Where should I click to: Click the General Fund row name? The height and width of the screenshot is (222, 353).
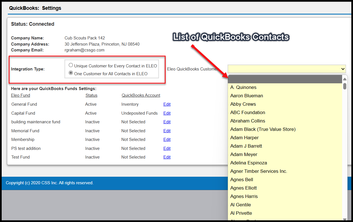[24, 104]
